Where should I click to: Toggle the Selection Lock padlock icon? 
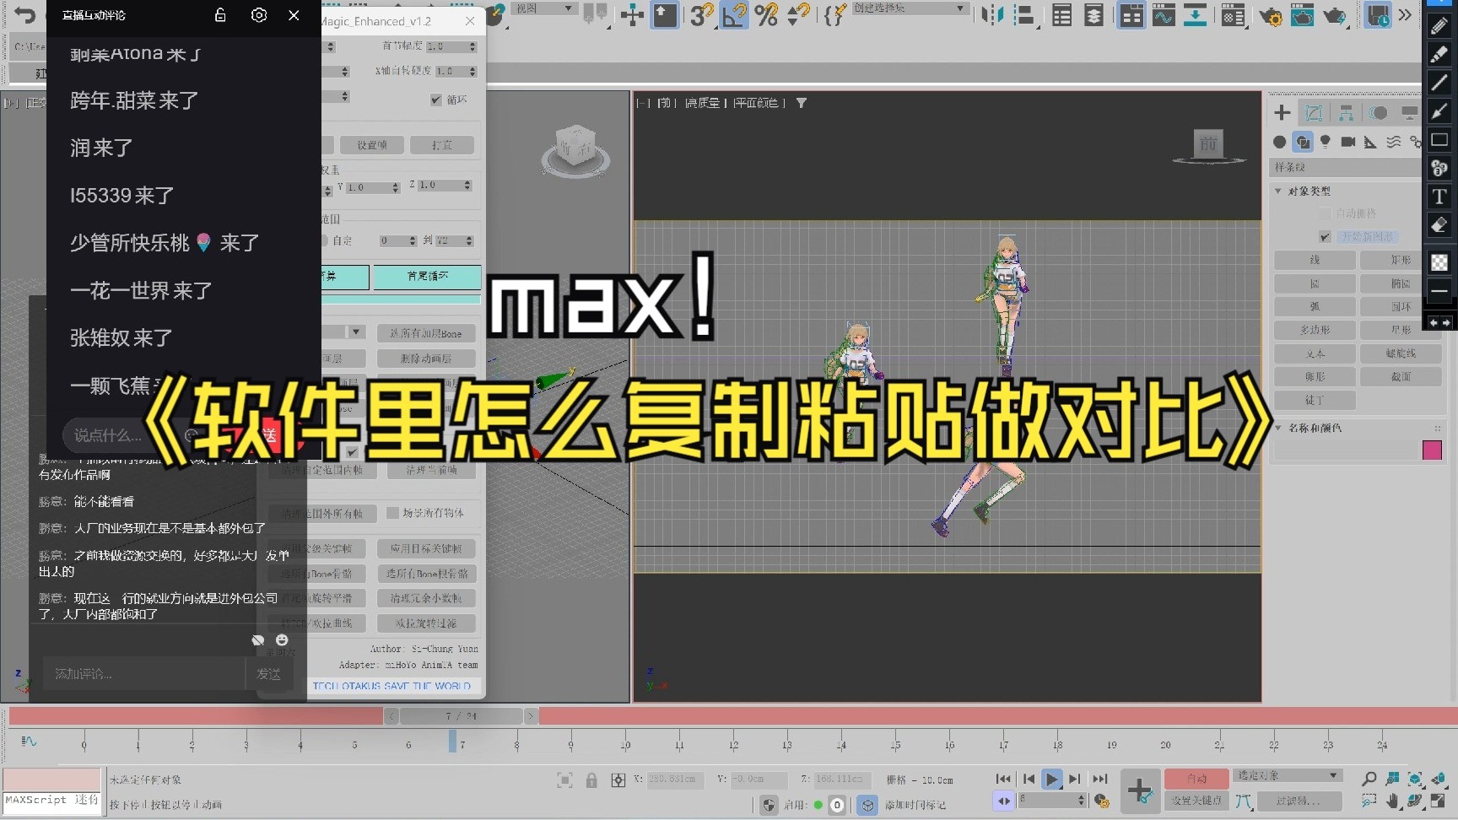click(x=591, y=780)
